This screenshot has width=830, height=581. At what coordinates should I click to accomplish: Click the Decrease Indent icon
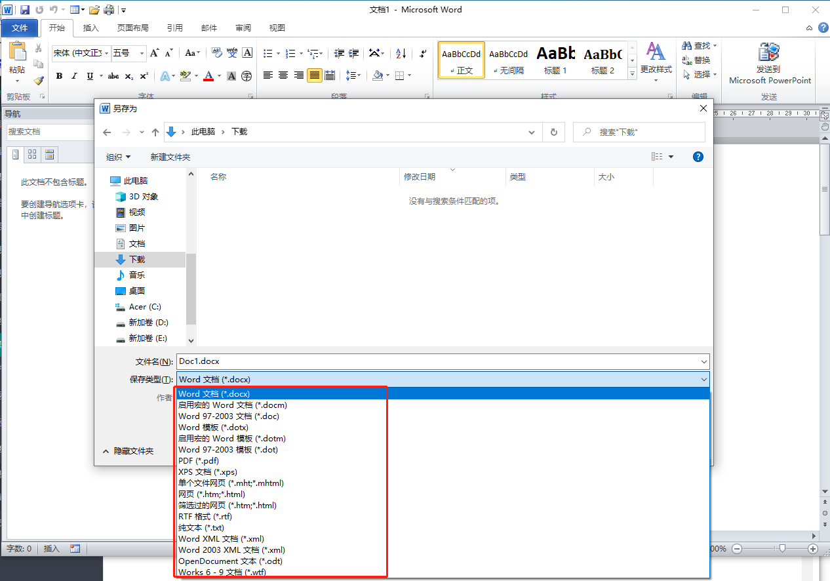(x=339, y=53)
